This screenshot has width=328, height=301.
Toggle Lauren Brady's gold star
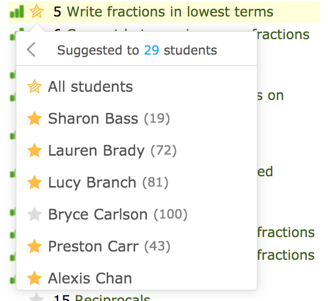pos(34,150)
